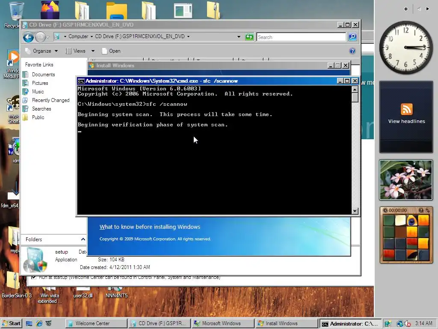
Task: Click the sidebar add gadget plus
Action: pos(406,9)
